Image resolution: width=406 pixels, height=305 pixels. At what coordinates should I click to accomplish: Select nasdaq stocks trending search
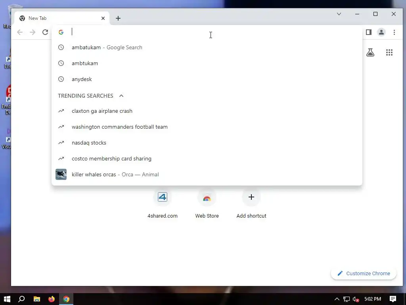(207, 143)
